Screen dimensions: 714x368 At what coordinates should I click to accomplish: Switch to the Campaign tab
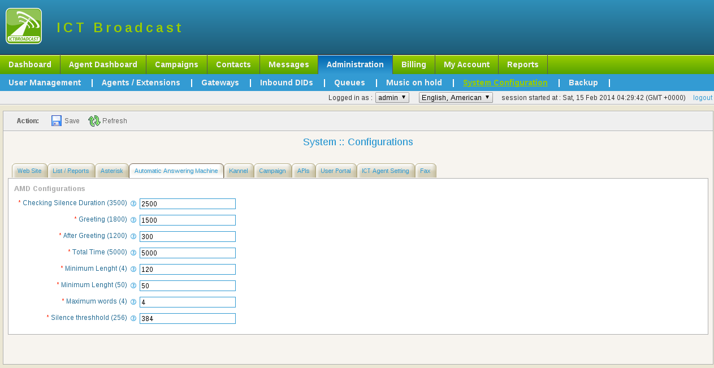click(272, 171)
